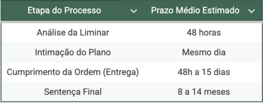The image size is (263, 103).
Task: Select the Análise da Liminar cell
Action: [x=73, y=33]
